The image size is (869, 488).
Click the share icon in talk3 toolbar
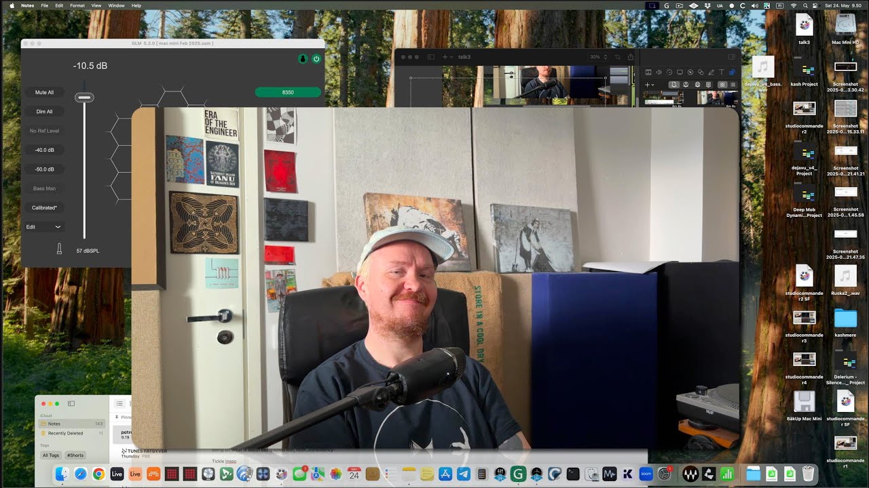click(x=631, y=57)
